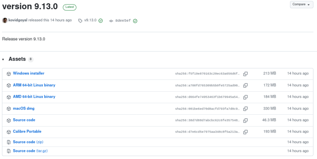The height and width of the screenshot is (159, 317).
Task: Download Calibre Portable
Action: tap(27, 131)
